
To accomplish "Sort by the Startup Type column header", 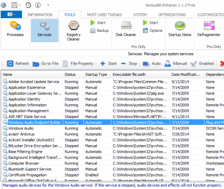I will (x=97, y=74).
